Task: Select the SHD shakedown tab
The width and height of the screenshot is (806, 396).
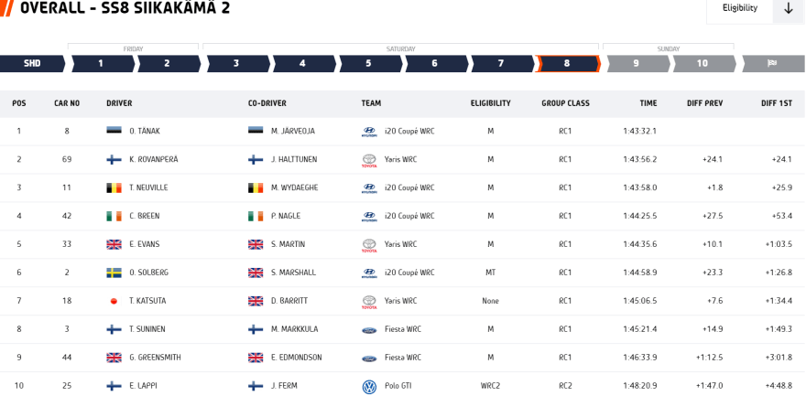Action: [x=32, y=63]
